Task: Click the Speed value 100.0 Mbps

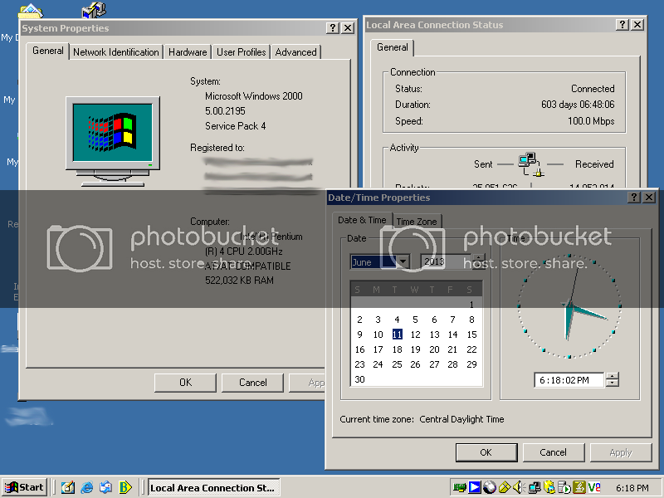Action: coord(591,121)
